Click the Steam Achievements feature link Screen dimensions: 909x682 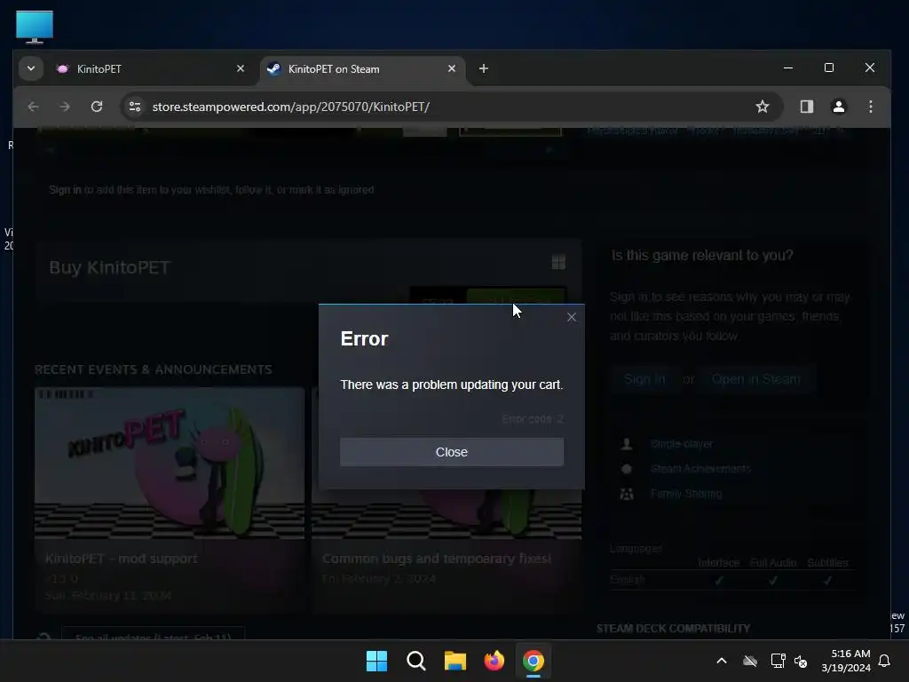pos(700,469)
